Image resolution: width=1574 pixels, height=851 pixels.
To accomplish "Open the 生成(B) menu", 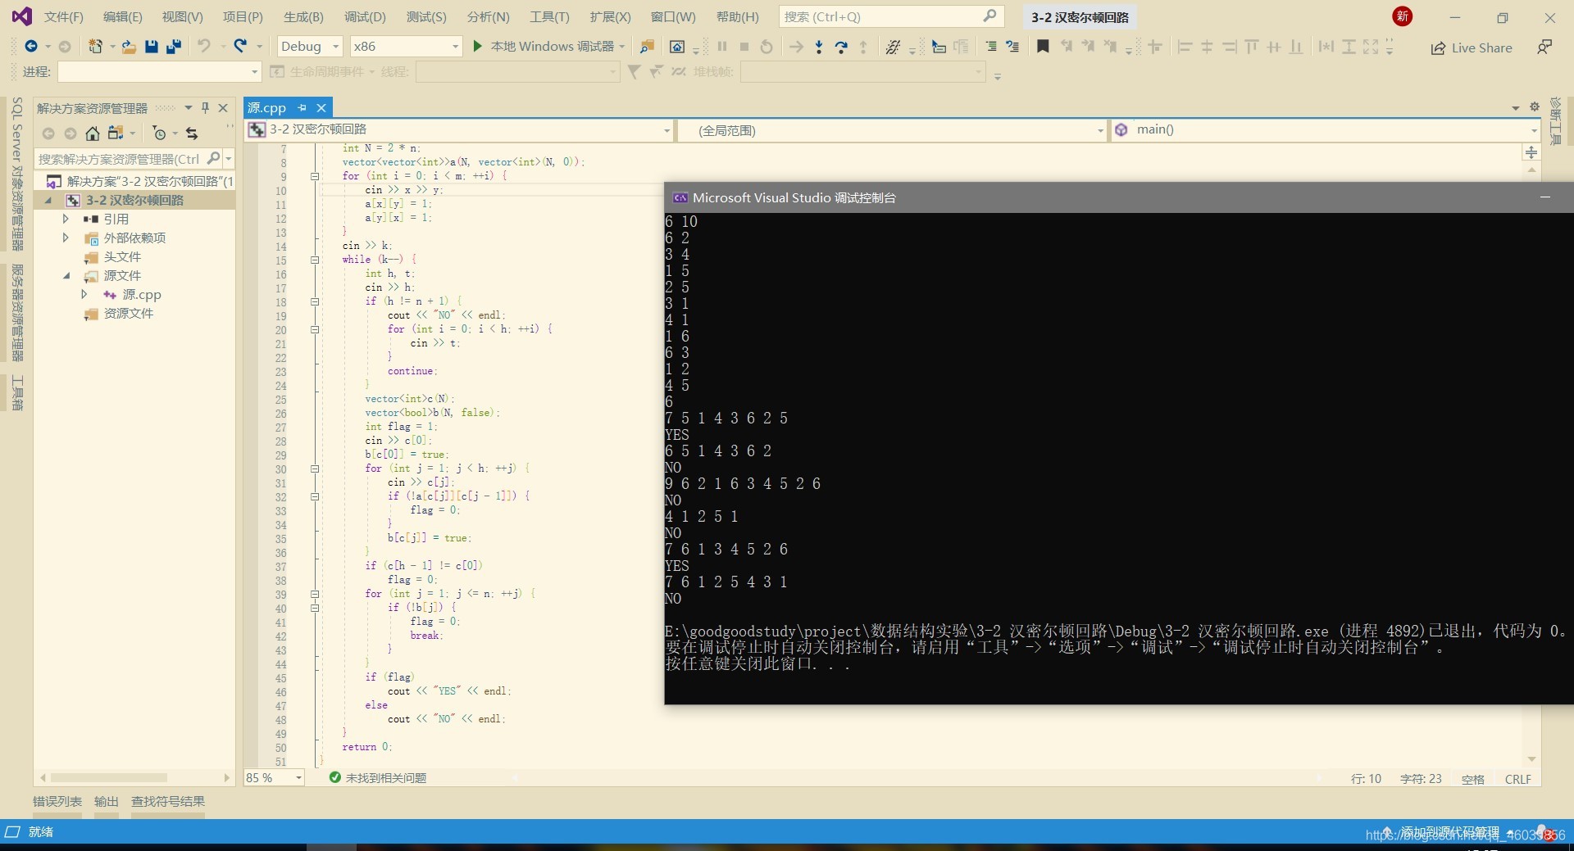I will (303, 16).
